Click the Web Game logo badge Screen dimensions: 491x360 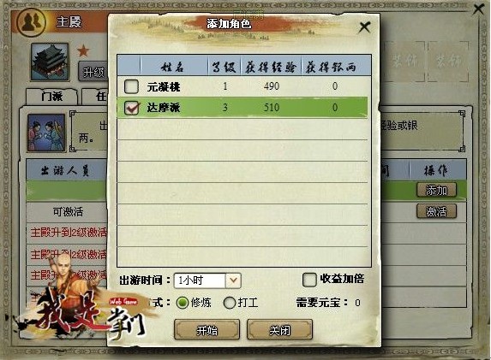coord(123,301)
